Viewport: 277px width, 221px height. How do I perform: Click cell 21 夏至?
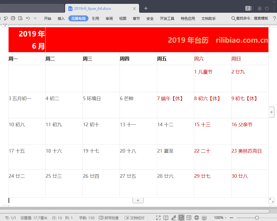pos(175,157)
